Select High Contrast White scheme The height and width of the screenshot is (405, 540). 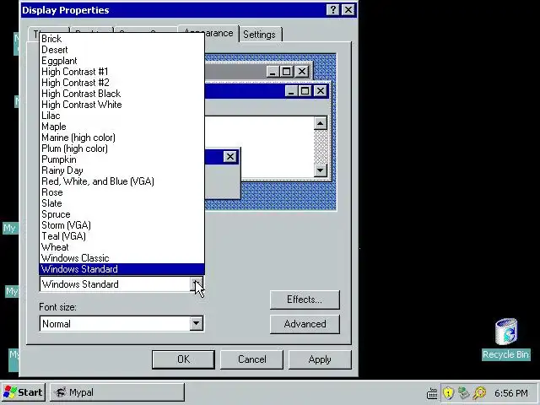tap(121, 105)
